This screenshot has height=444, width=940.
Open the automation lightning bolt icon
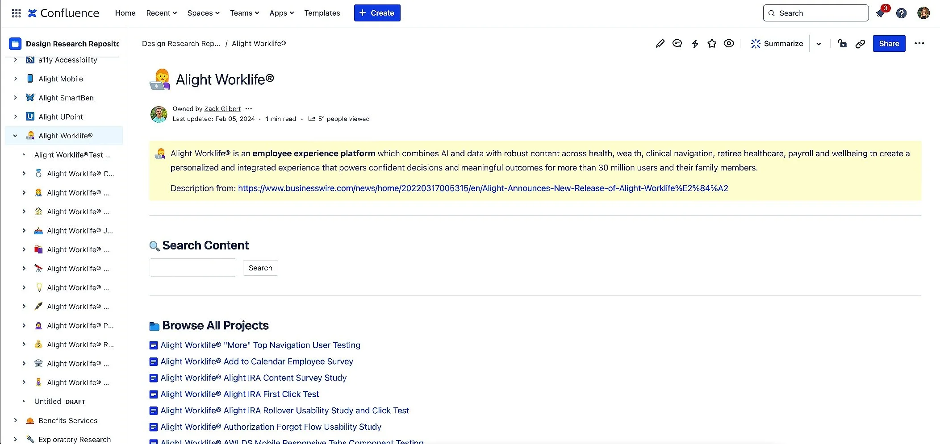(695, 43)
